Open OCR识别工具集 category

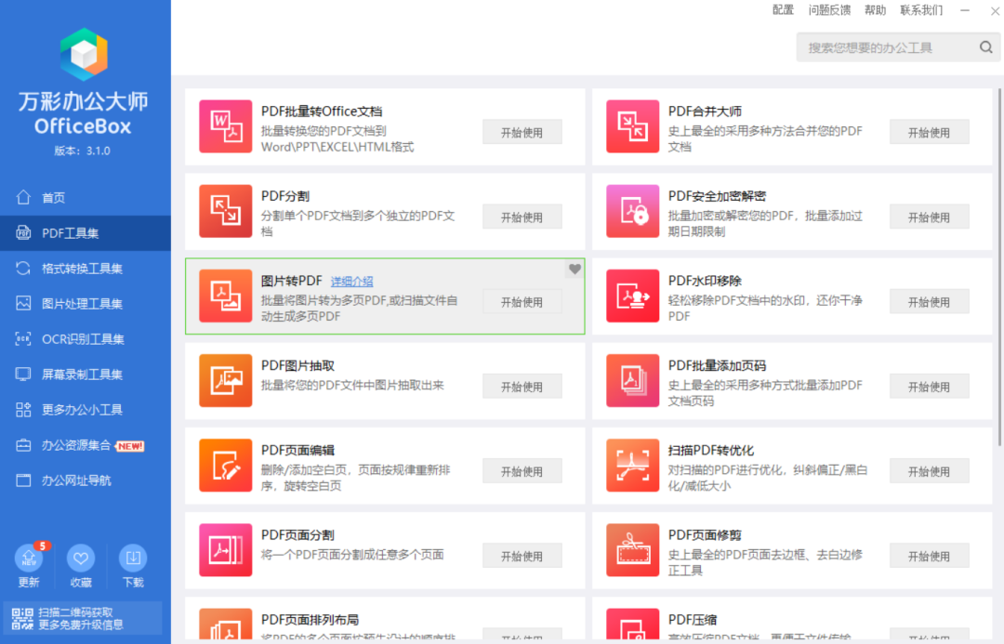[86, 338]
